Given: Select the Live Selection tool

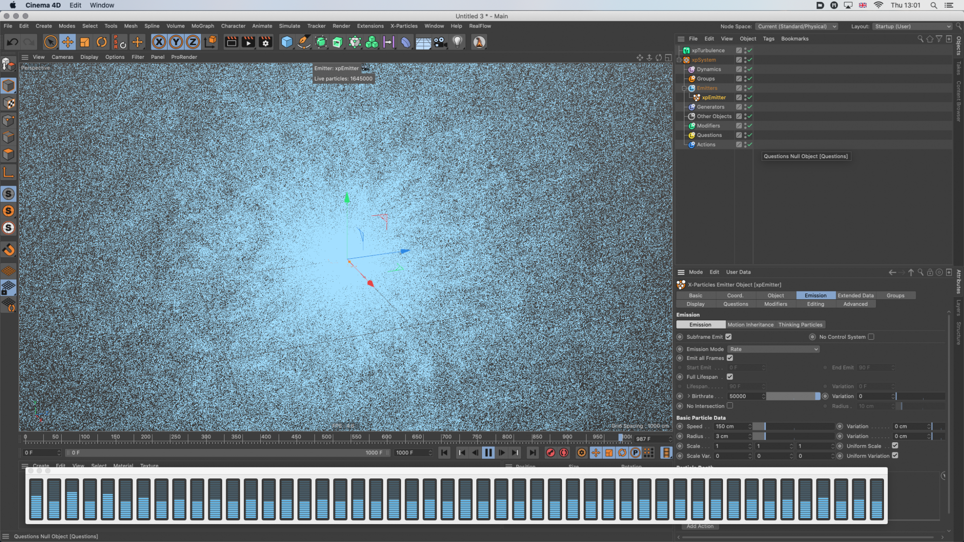Looking at the screenshot, I should (x=51, y=42).
